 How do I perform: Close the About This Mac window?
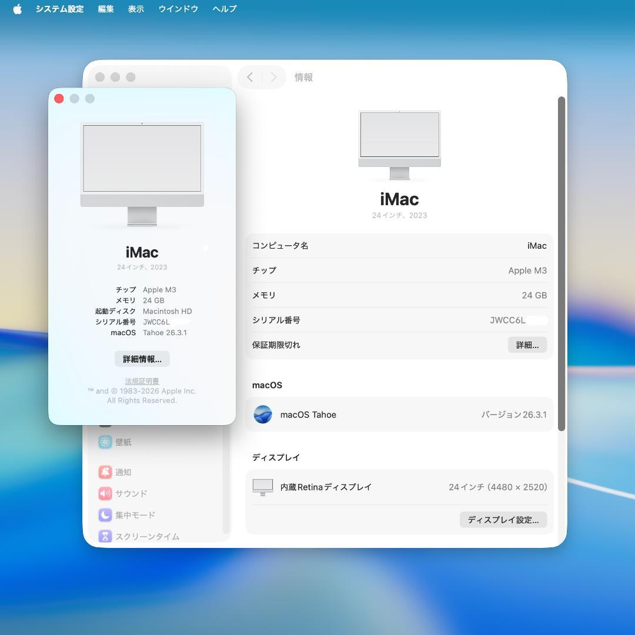pos(59,99)
